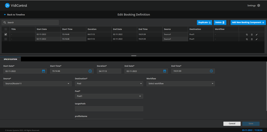Image resolution: width=267 pixels, height=132 pixels.
Task: Click Add New Booking Component button
Action: tap(248, 22)
